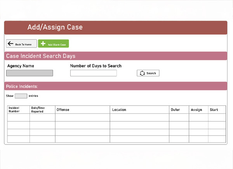Open the Show entries dropdown
This screenshot has height=169, width=233.
tap(21, 96)
